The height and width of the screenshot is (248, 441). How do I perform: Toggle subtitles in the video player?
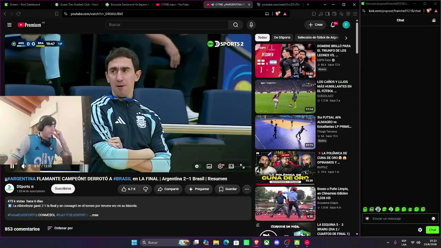click(209, 166)
